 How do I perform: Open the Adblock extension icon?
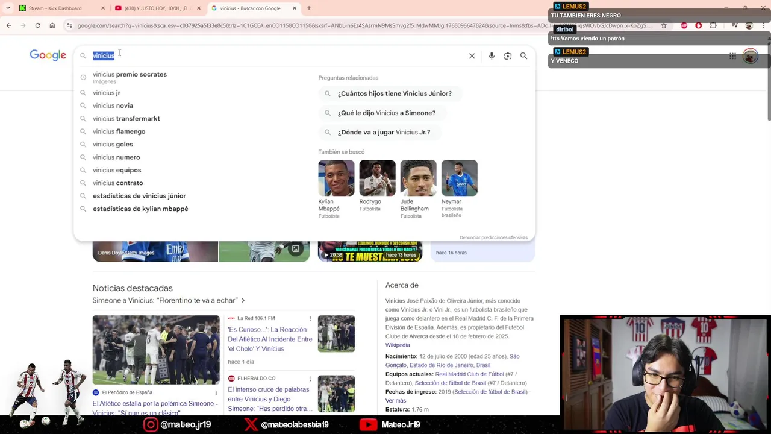click(x=684, y=25)
